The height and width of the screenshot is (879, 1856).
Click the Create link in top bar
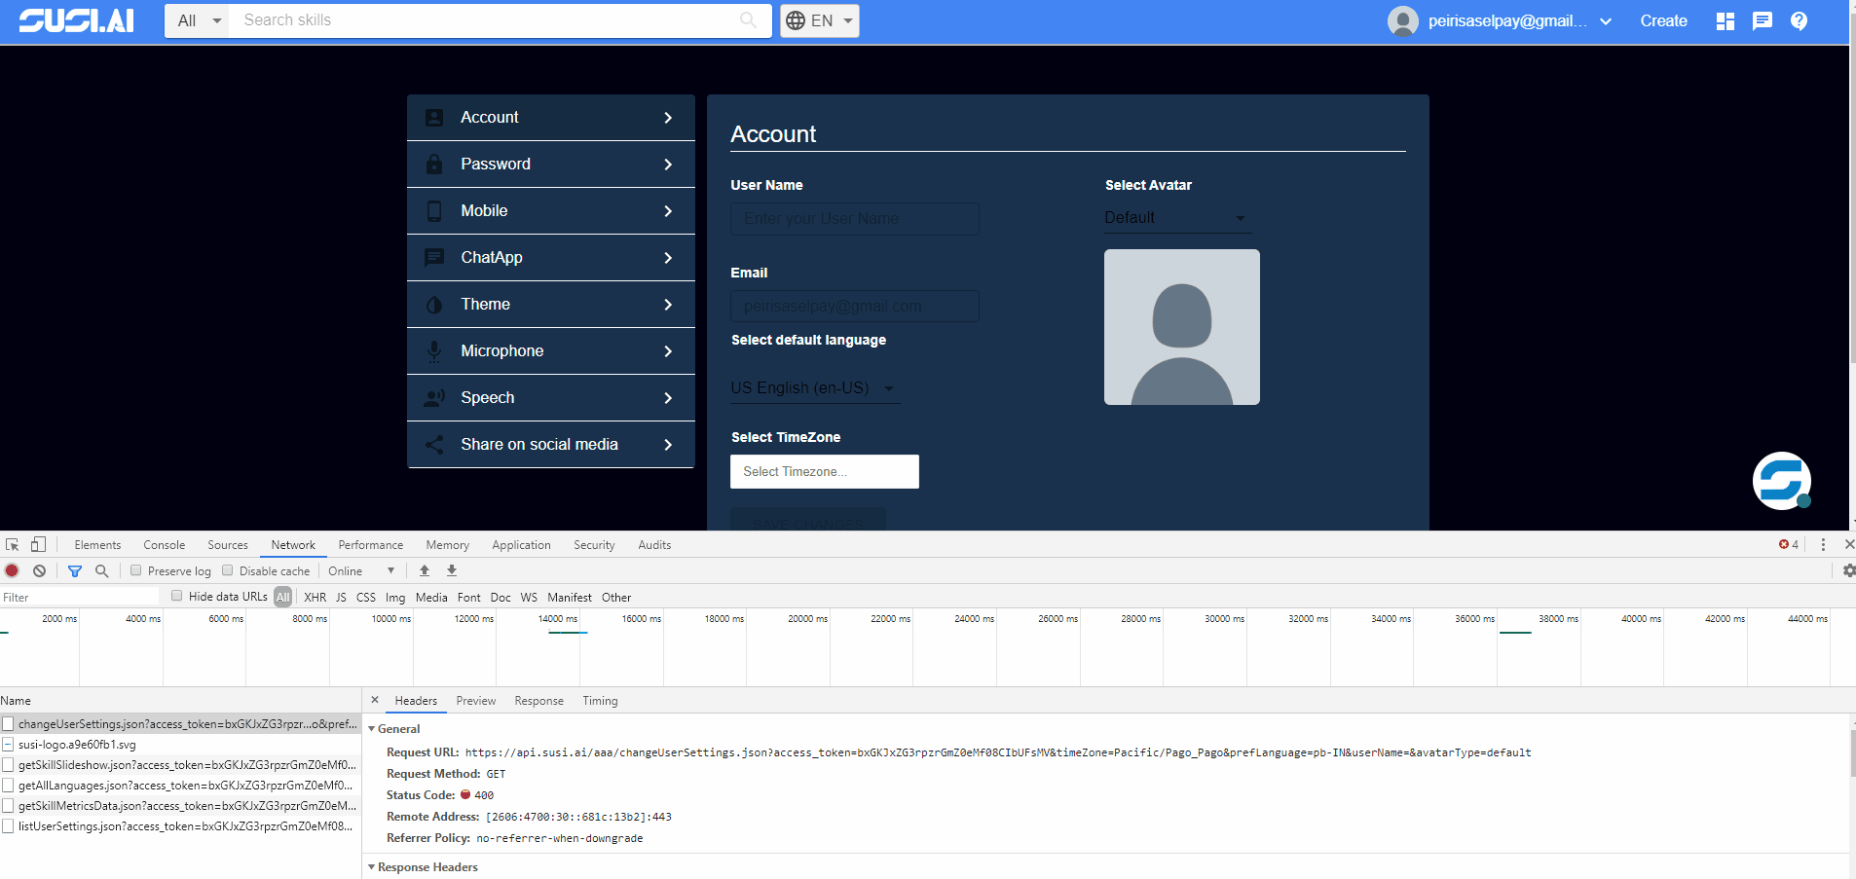click(1662, 20)
